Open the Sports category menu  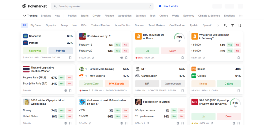84,16
